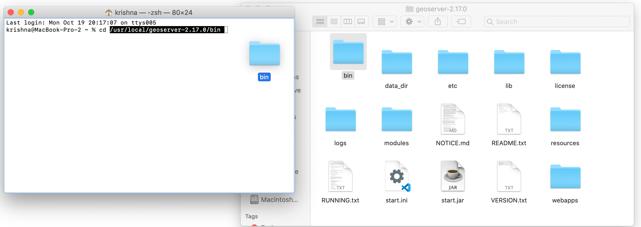641x227 pixels.
Task: Select the NOTICE.md file
Action: tap(453, 119)
